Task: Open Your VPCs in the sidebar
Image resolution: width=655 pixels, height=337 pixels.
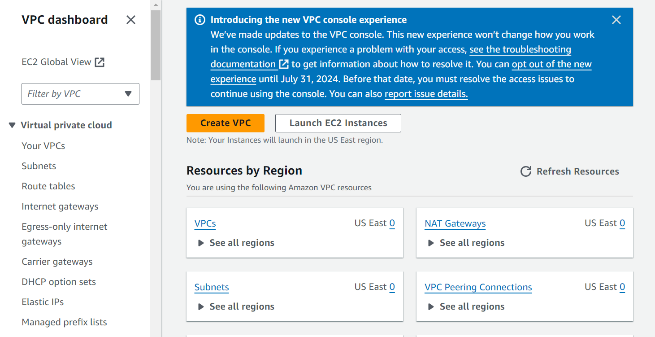Action: (43, 146)
